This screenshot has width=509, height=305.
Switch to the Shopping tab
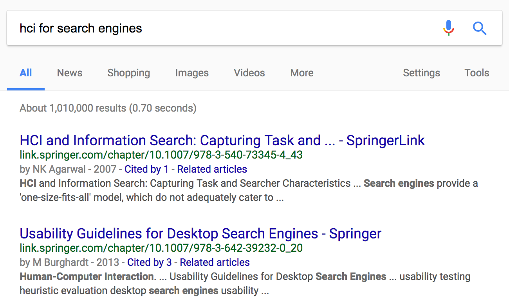pos(128,73)
